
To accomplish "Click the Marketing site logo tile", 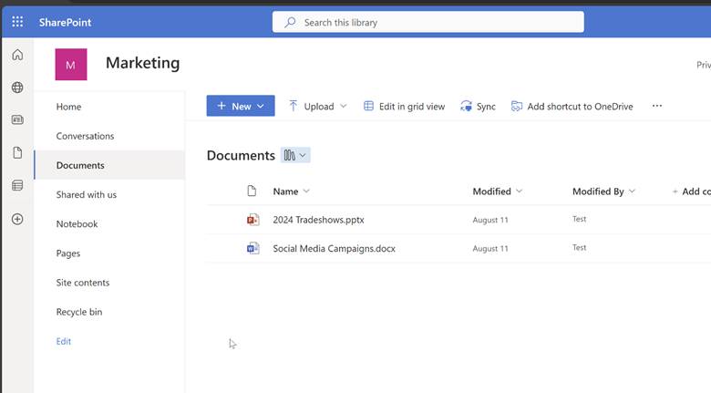I will (x=71, y=65).
